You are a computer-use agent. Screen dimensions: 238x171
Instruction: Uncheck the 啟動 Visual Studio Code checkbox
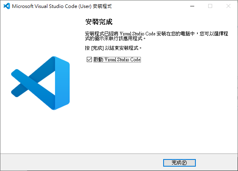point(89,60)
